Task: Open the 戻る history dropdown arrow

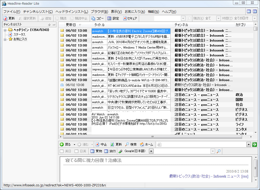Action: tap(74, 145)
